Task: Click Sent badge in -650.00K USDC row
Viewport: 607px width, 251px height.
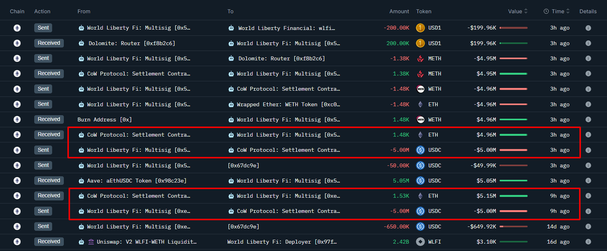Action: point(44,226)
